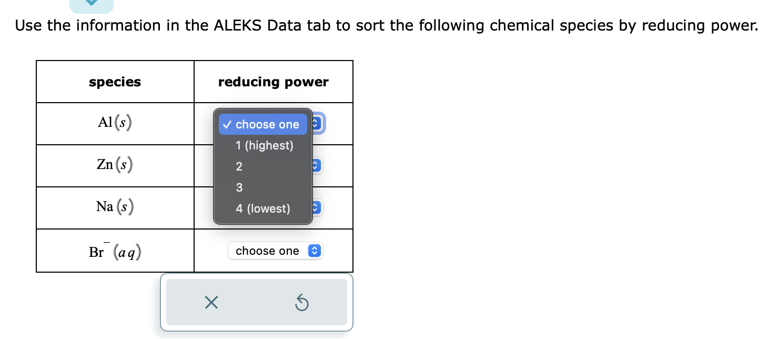The image size is (768, 339).
Task: Click the chevron stepper on the Al(s) selector
Action: [x=315, y=124]
